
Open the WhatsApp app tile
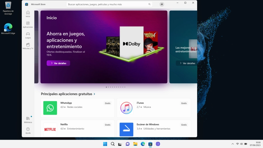[x=77, y=108]
